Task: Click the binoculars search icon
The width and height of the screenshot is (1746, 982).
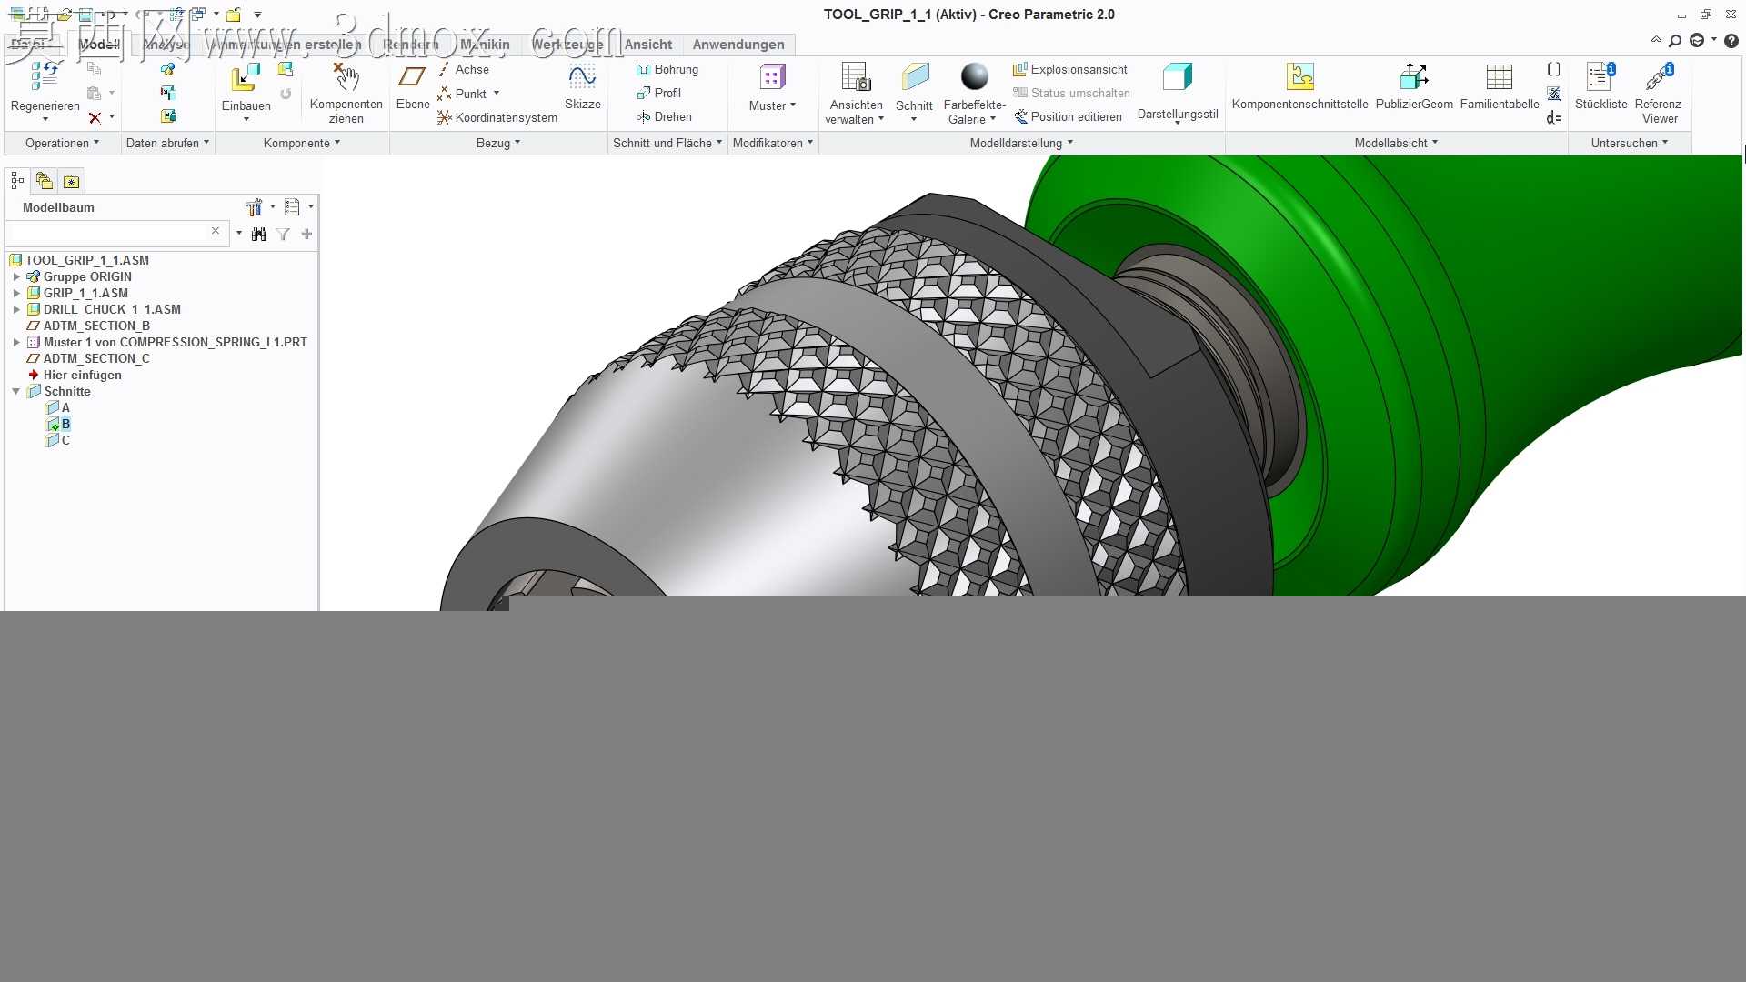Action: pyautogui.click(x=259, y=235)
